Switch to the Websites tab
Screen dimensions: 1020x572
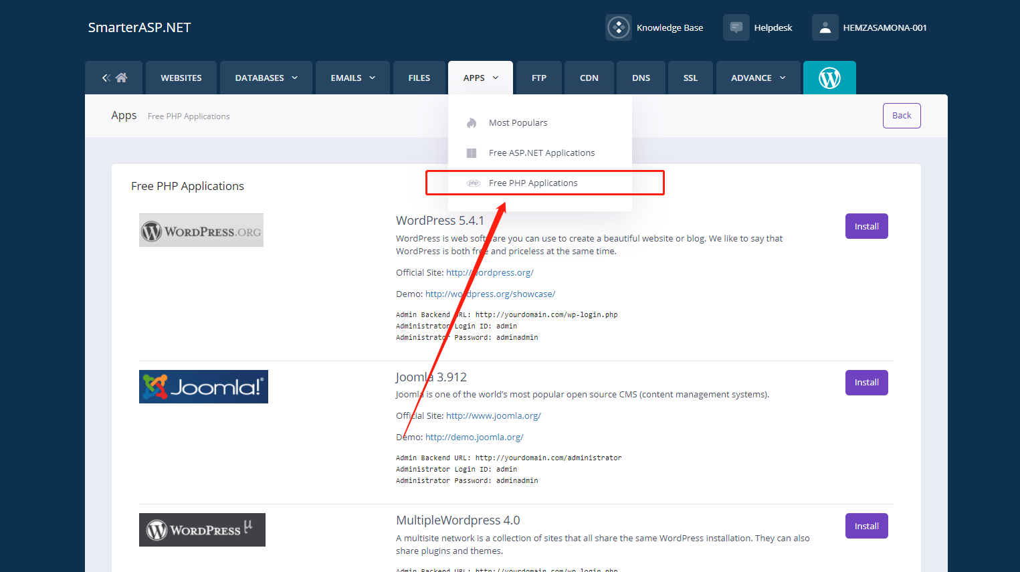pos(181,78)
